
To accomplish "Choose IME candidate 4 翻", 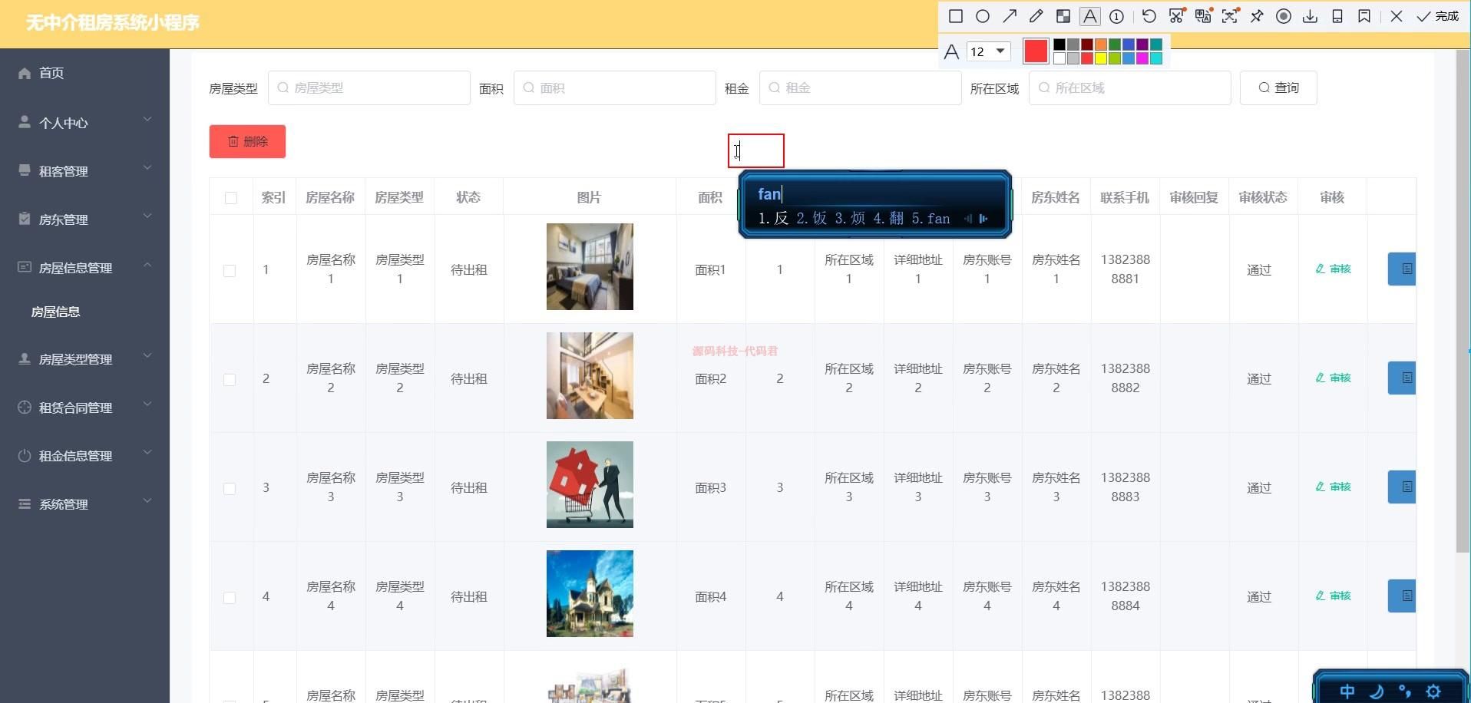I will tap(888, 219).
